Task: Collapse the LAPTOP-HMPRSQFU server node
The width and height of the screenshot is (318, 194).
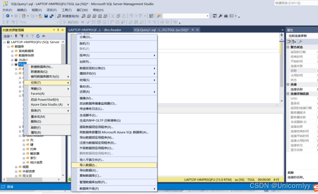Action: (x=5, y=42)
